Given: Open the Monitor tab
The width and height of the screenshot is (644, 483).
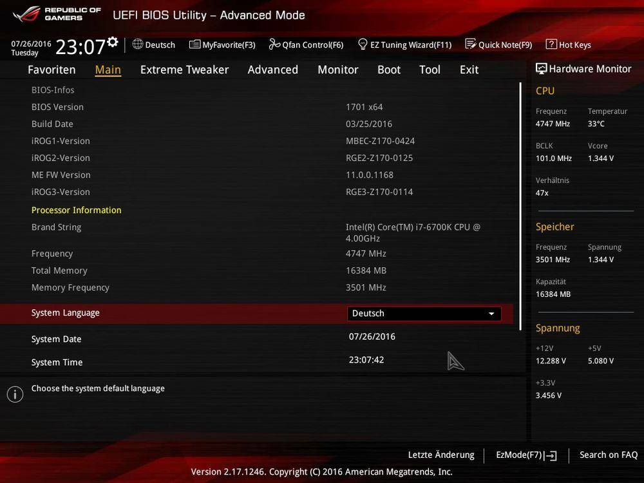Looking at the screenshot, I should (338, 70).
